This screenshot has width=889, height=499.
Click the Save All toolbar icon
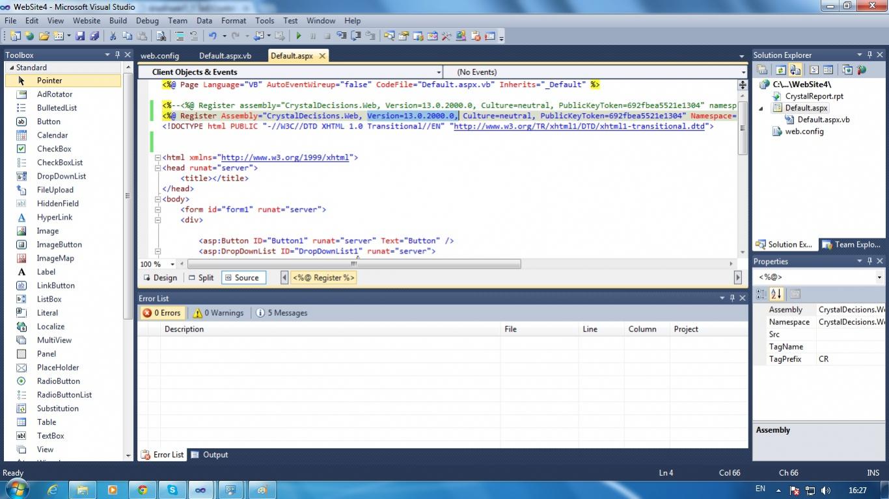pos(94,36)
